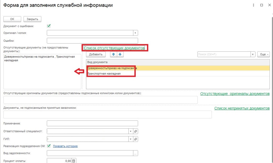
Task: Open calculator for Процент оплаты field
Action: (x=74, y=161)
